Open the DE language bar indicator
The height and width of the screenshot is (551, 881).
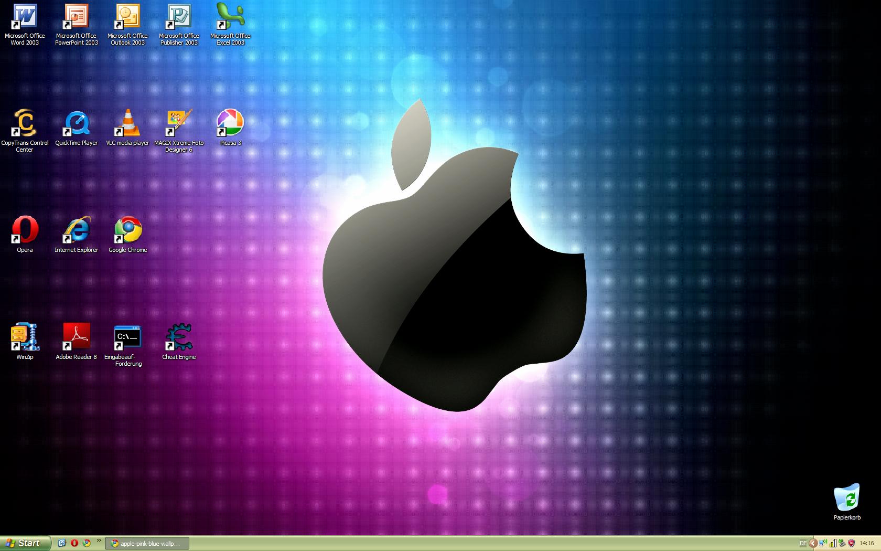tap(803, 544)
